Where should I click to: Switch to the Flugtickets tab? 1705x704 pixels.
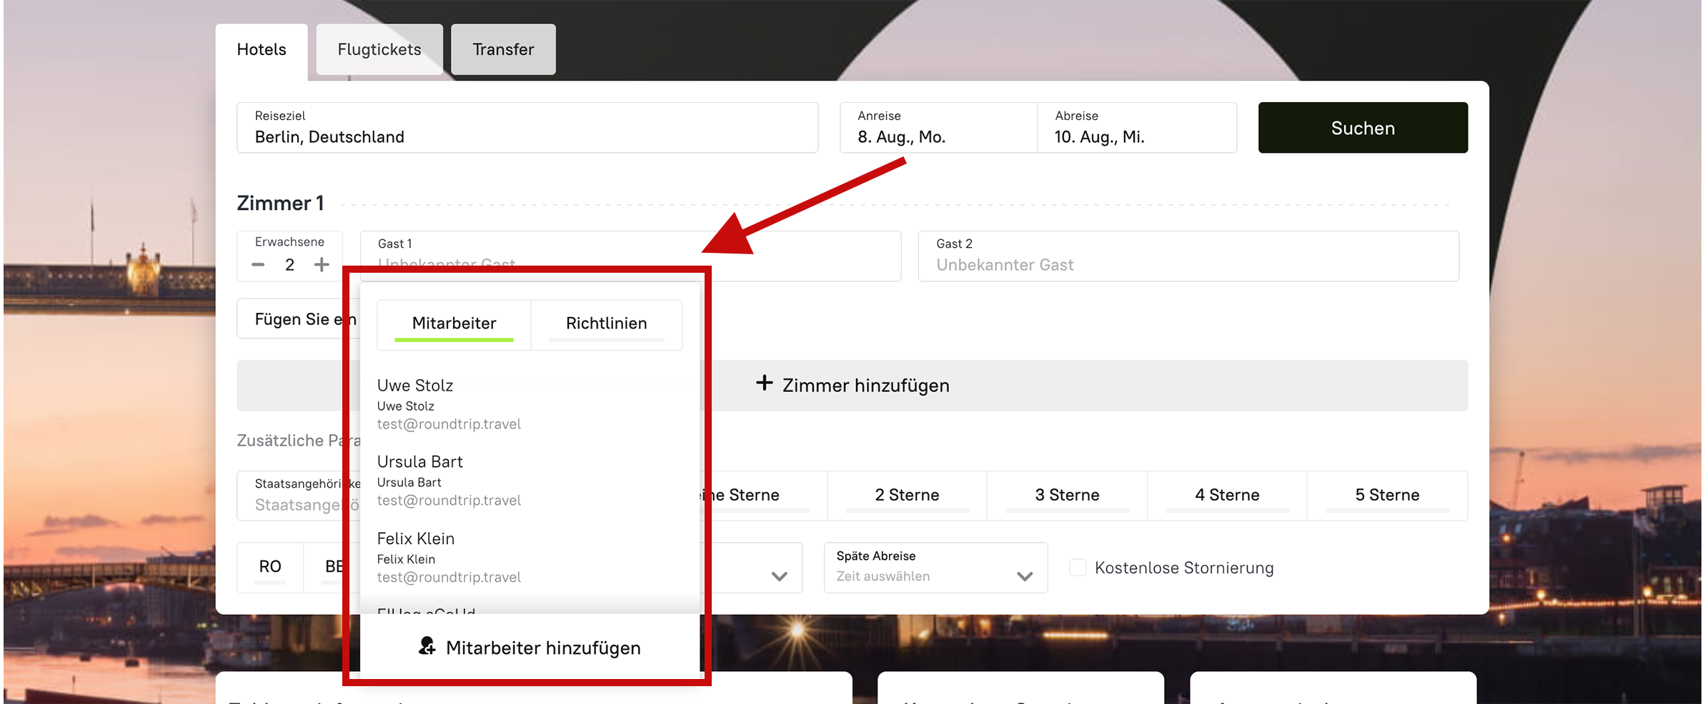[x=379, y=49]
